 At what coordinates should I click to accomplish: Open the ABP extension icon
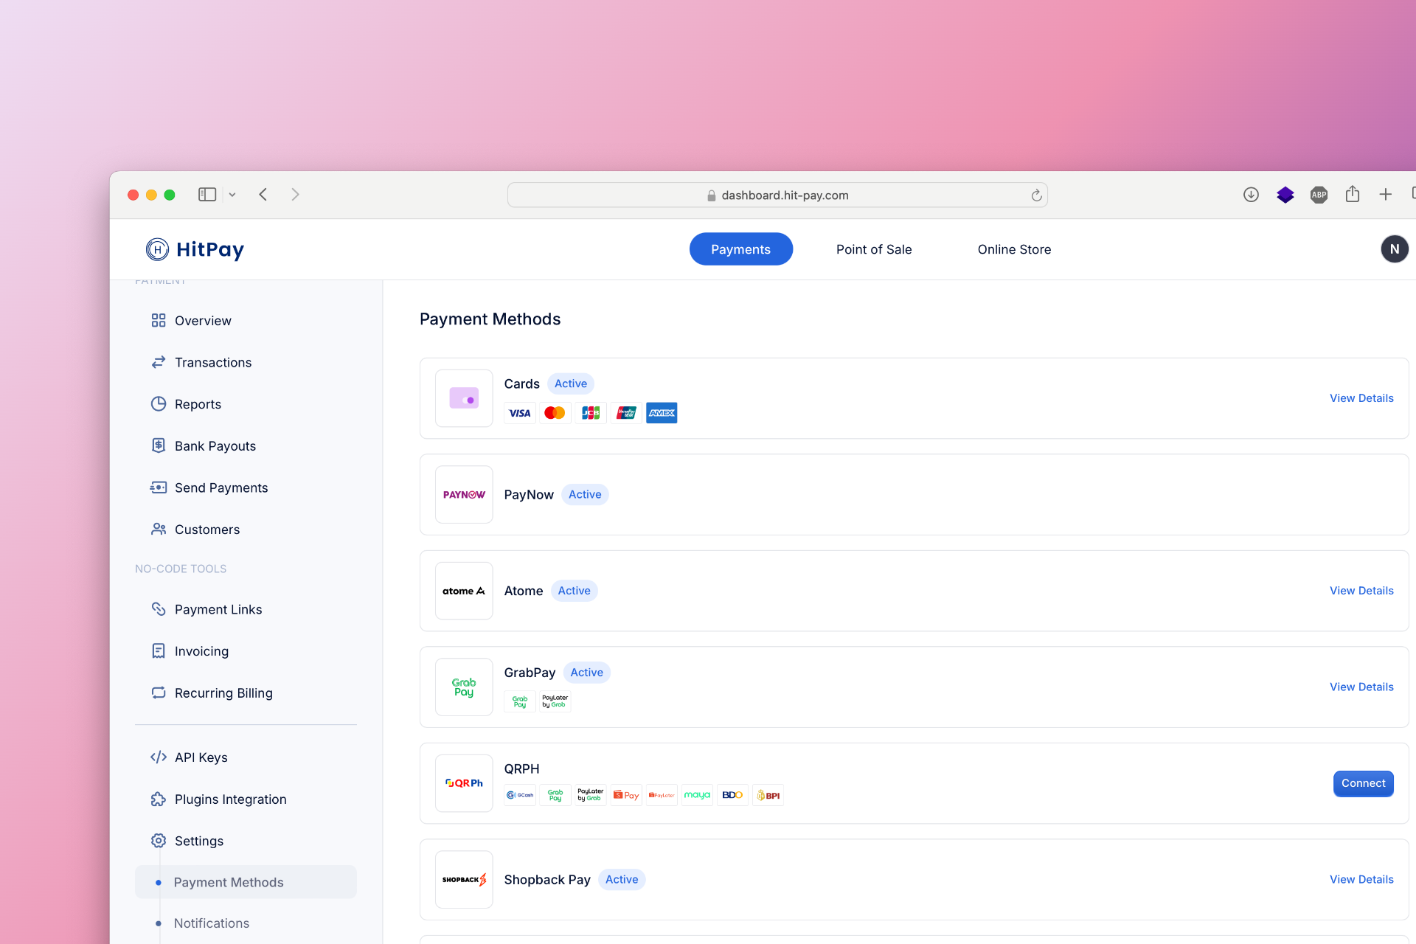[1319, 195]
